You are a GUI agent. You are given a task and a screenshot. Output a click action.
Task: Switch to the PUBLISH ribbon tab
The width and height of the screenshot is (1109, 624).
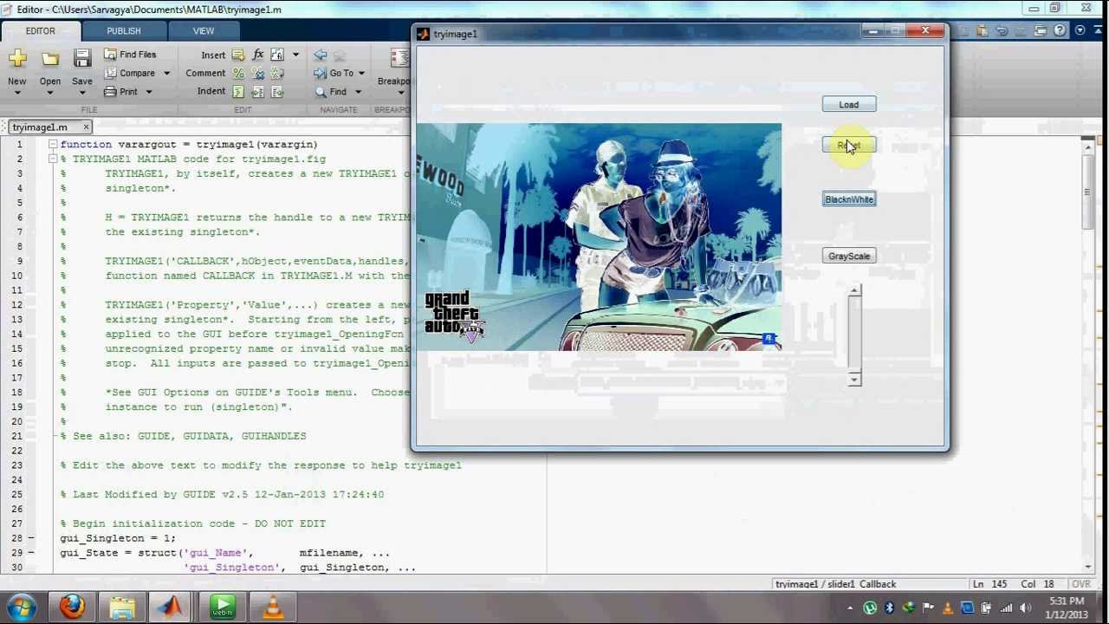tap(124, 31)
